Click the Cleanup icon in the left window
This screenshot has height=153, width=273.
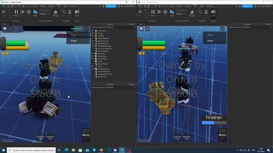point(55,13)
